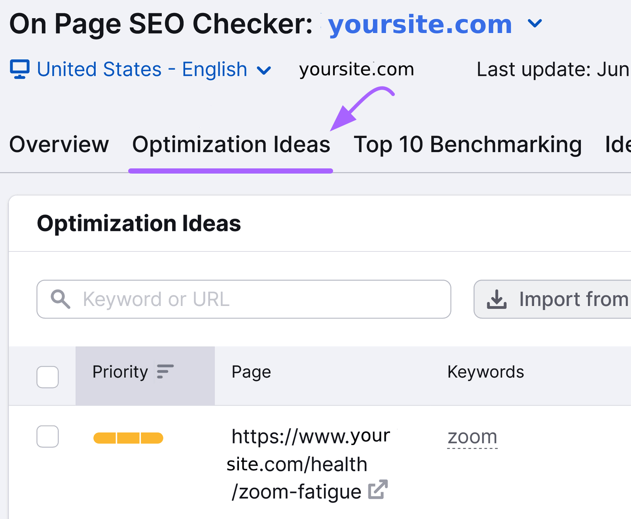Click the orange priority indicator bar

[128, 438]
